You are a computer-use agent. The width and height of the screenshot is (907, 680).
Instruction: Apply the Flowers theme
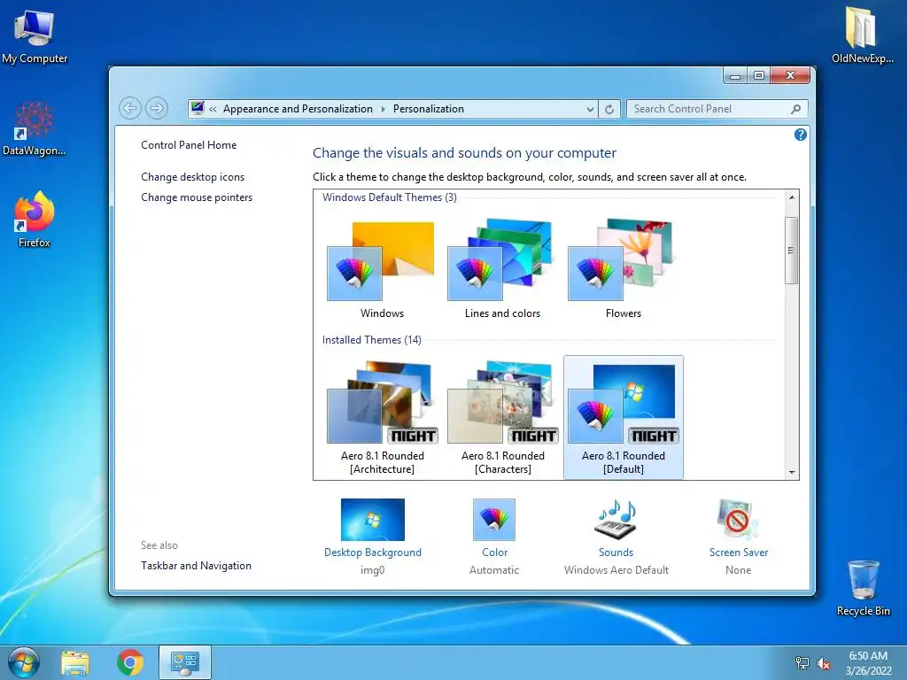(x=623, y=269)
